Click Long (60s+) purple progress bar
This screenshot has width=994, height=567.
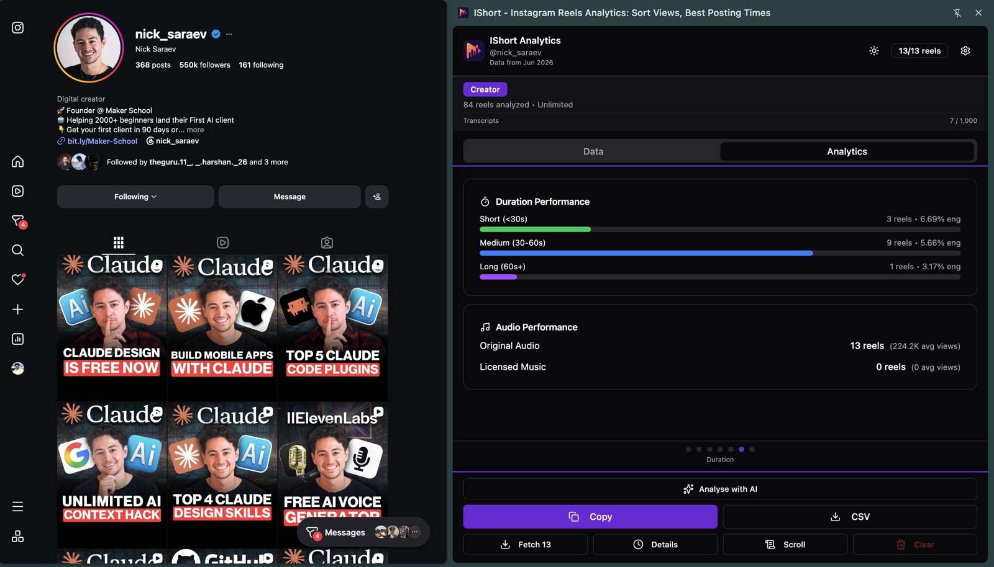[x=498, y=277]
